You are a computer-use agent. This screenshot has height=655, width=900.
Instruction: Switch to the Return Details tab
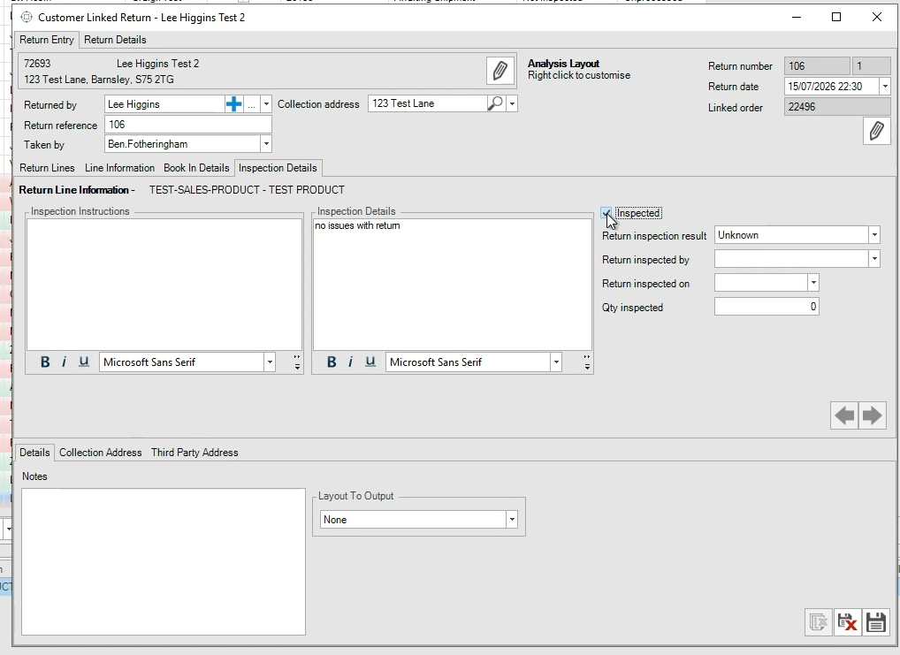click(115, 40)
